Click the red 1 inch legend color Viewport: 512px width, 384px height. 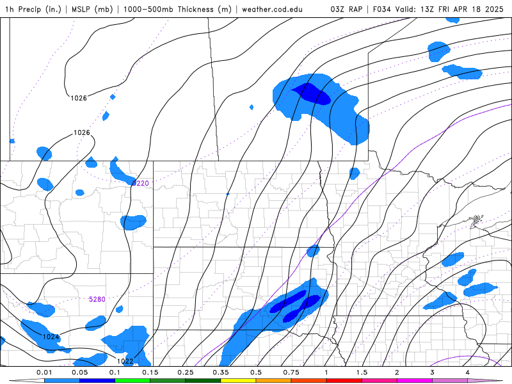tap(344, 381)
